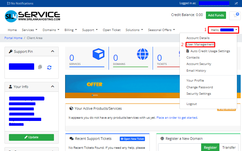
Task: Collapse the Your Info panel
Action: (52, 87)
